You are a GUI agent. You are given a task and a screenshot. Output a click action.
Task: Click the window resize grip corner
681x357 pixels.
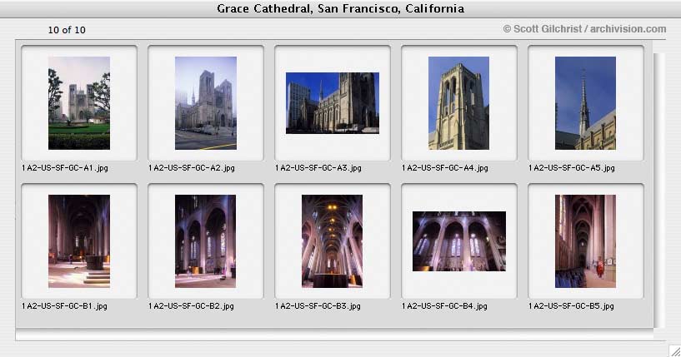(x=674, y=350)
